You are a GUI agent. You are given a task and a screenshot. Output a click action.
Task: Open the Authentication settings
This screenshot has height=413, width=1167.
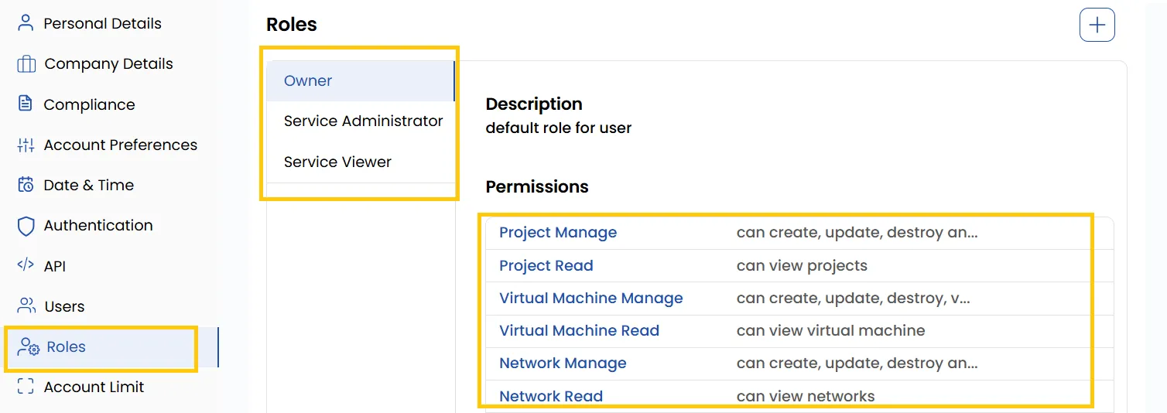coord(98,225)
